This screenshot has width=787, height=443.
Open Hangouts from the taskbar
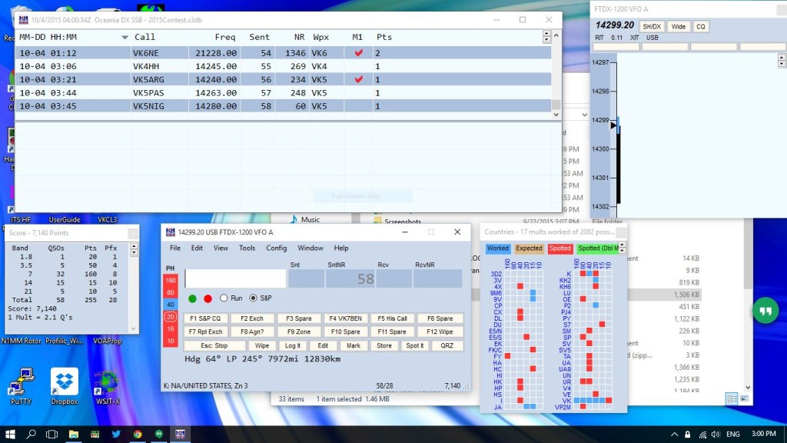tap(158, 434)
